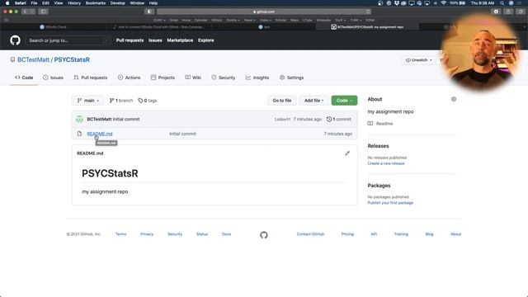Image resolution: width=528 pixels, height=297 pixels.
Task: Click the Spotlight search icon in the menu bar
Action: tap(502, 3)
